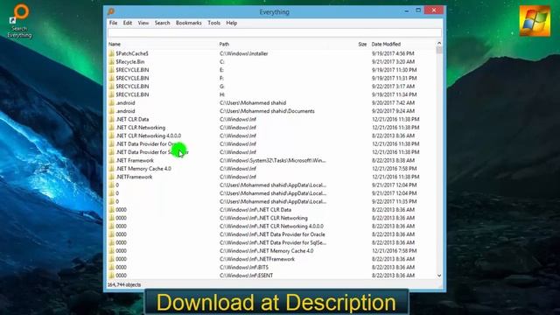Open the File menu

point(113,23)
